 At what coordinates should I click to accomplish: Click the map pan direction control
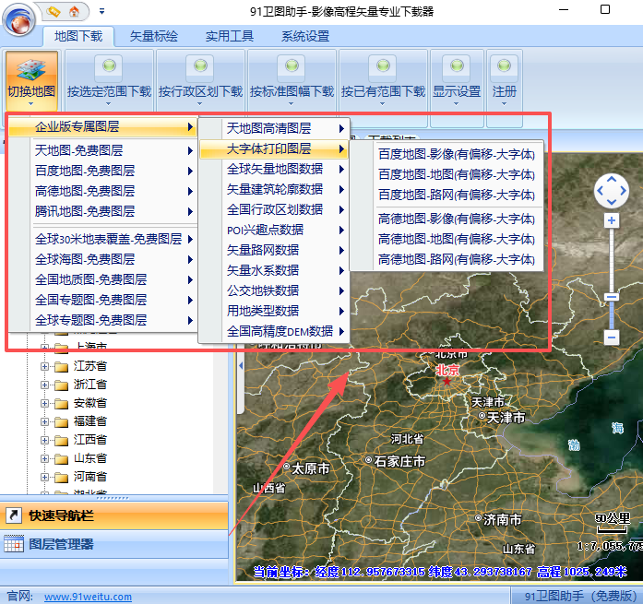(x=612, y=191)
